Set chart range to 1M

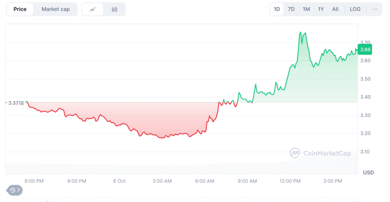click(306, 9)
